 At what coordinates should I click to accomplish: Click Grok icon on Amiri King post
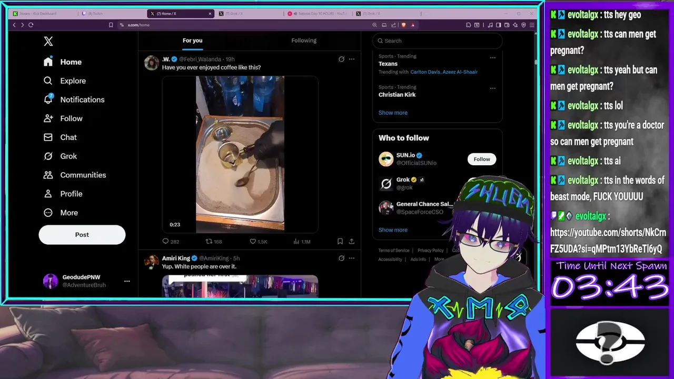(341, 258)
